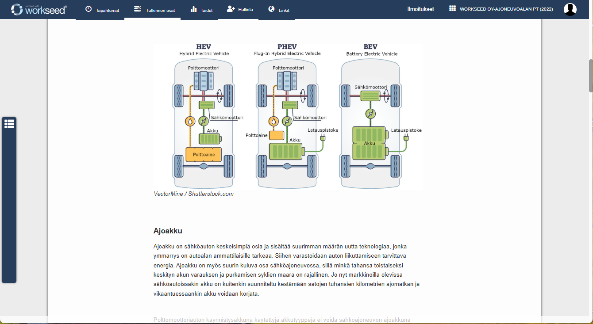Open the Taidot tab
The height and width of the screenshot is (324, 593).
[201, 10]
